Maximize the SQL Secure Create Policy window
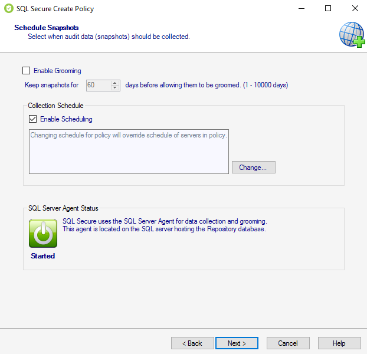The image size is (367, 354). [x=328, y=9]
